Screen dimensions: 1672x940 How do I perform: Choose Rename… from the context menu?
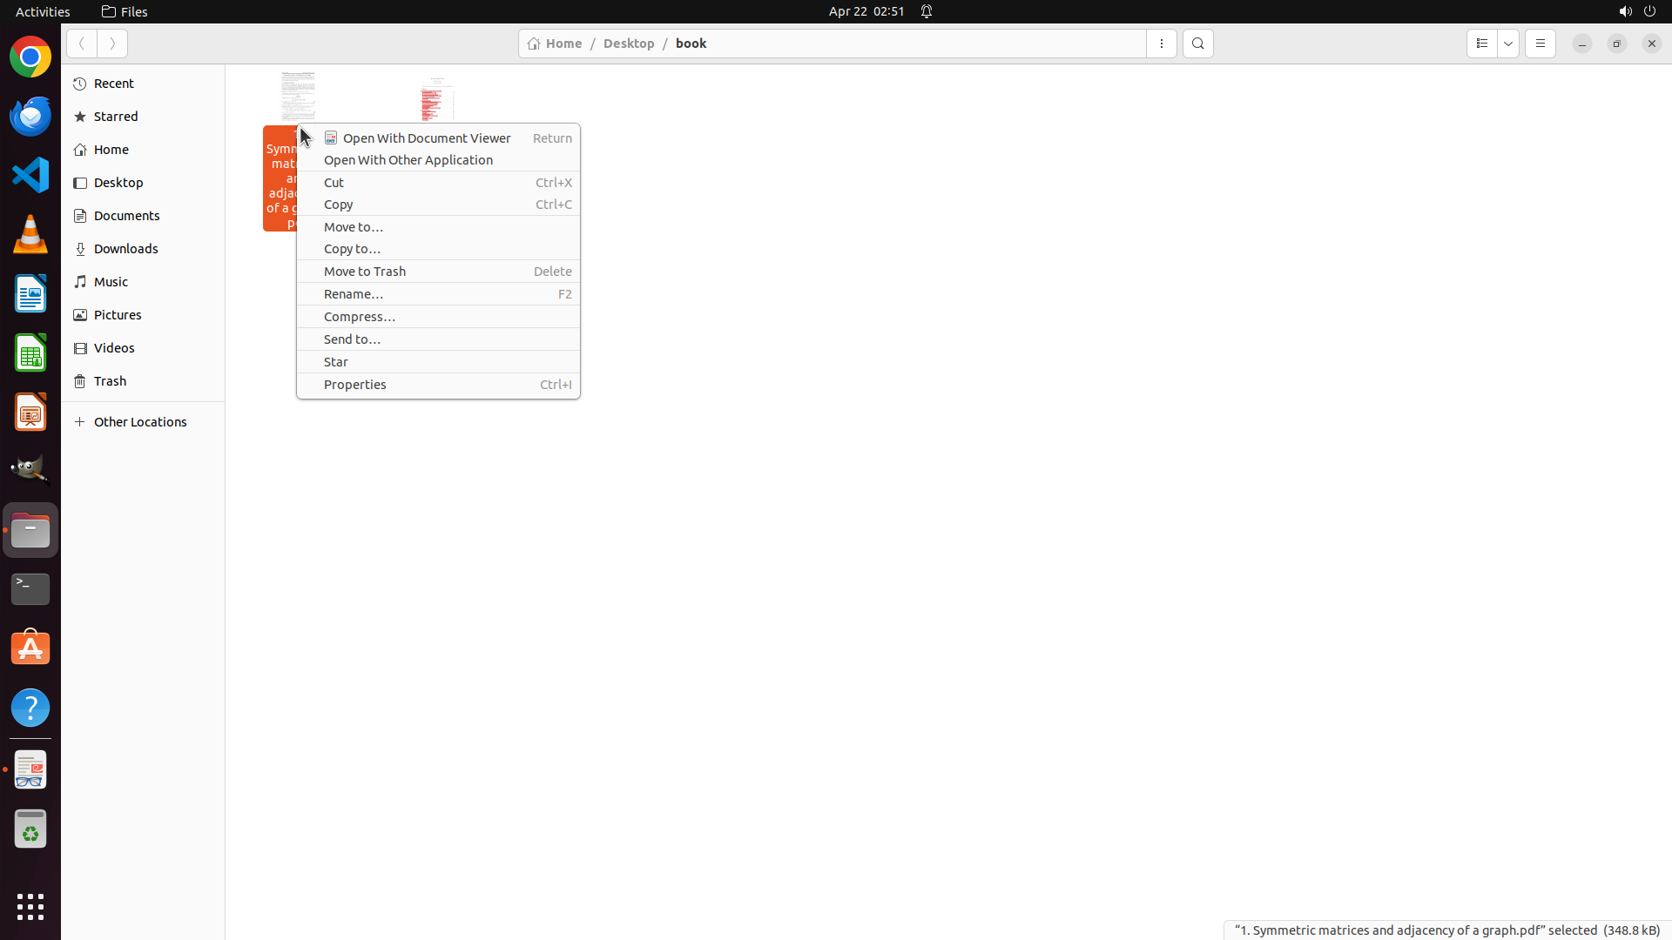(353, 294)
